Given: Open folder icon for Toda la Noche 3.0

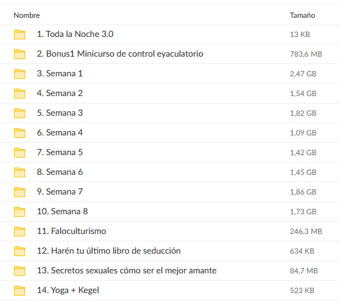Looking at the screenshot, I should click(20, 34).
